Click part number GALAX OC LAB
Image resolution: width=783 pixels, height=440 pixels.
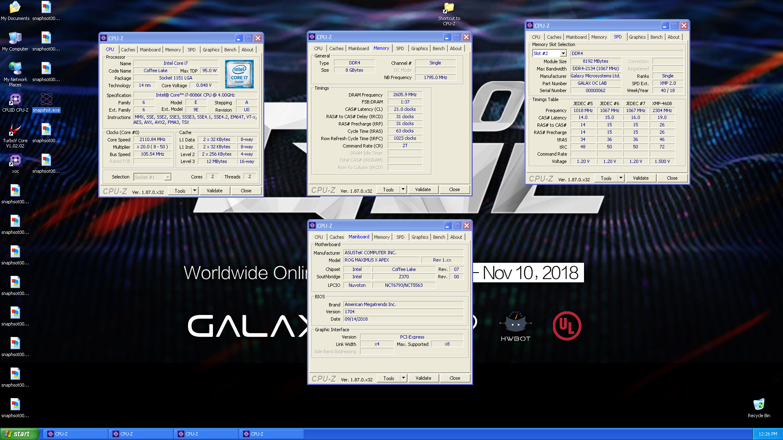pyautogui.click(x=595, y=83)
